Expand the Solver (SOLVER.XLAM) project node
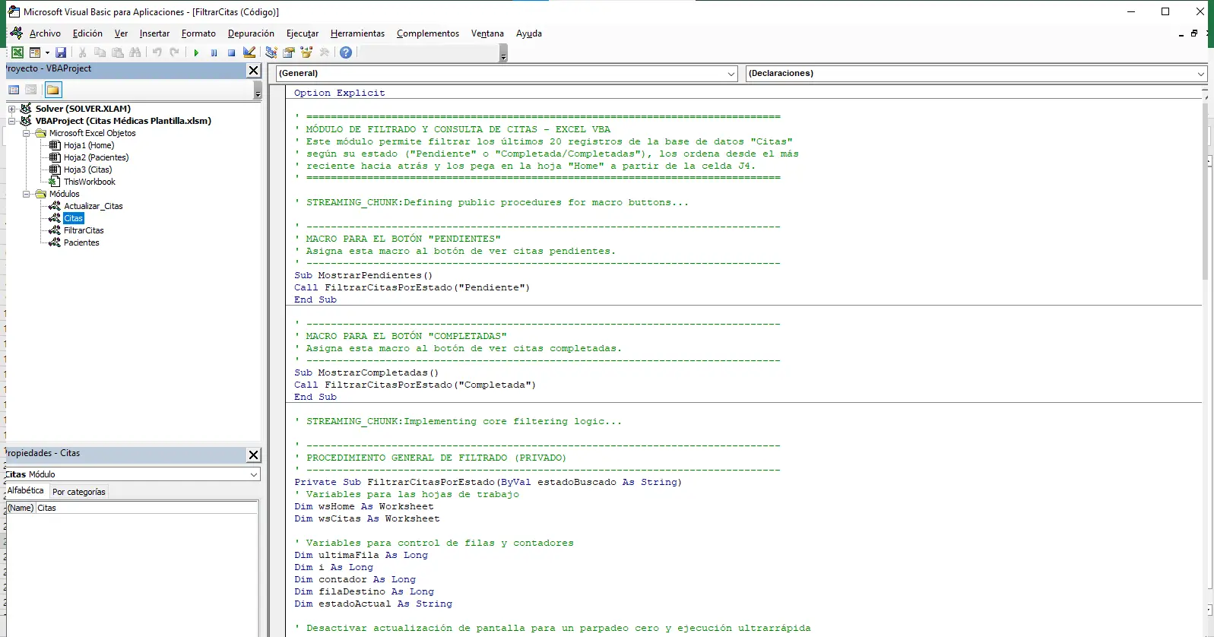 [12, 109]
